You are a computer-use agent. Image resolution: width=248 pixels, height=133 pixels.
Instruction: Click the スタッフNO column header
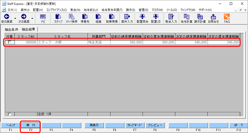point(26,37)
